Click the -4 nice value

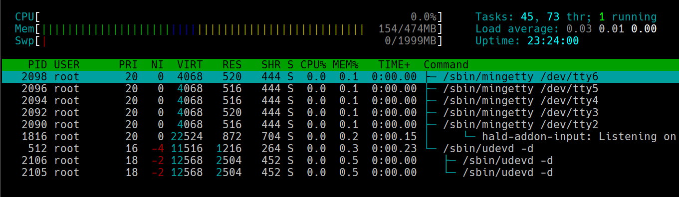[x=157, y=149]
